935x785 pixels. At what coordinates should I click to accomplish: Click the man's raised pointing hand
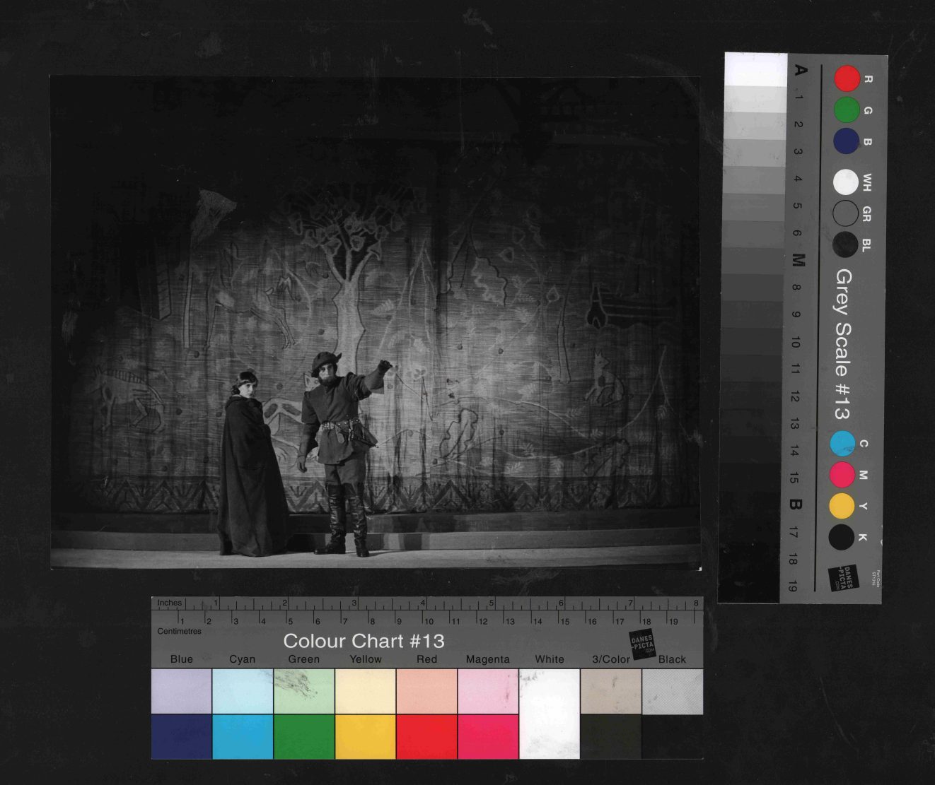pos(384,366)
